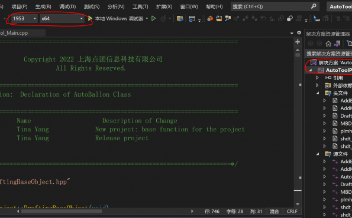
Task: Open Find in Files folder-magnifier icon
Action: tap(180, 18)
